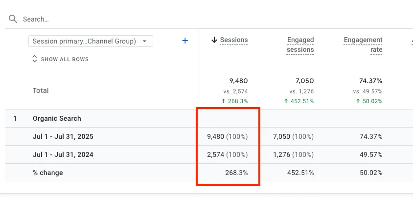Click the Total row label
This screenshot has width=413, height=197.
click(x=41, y=91)
